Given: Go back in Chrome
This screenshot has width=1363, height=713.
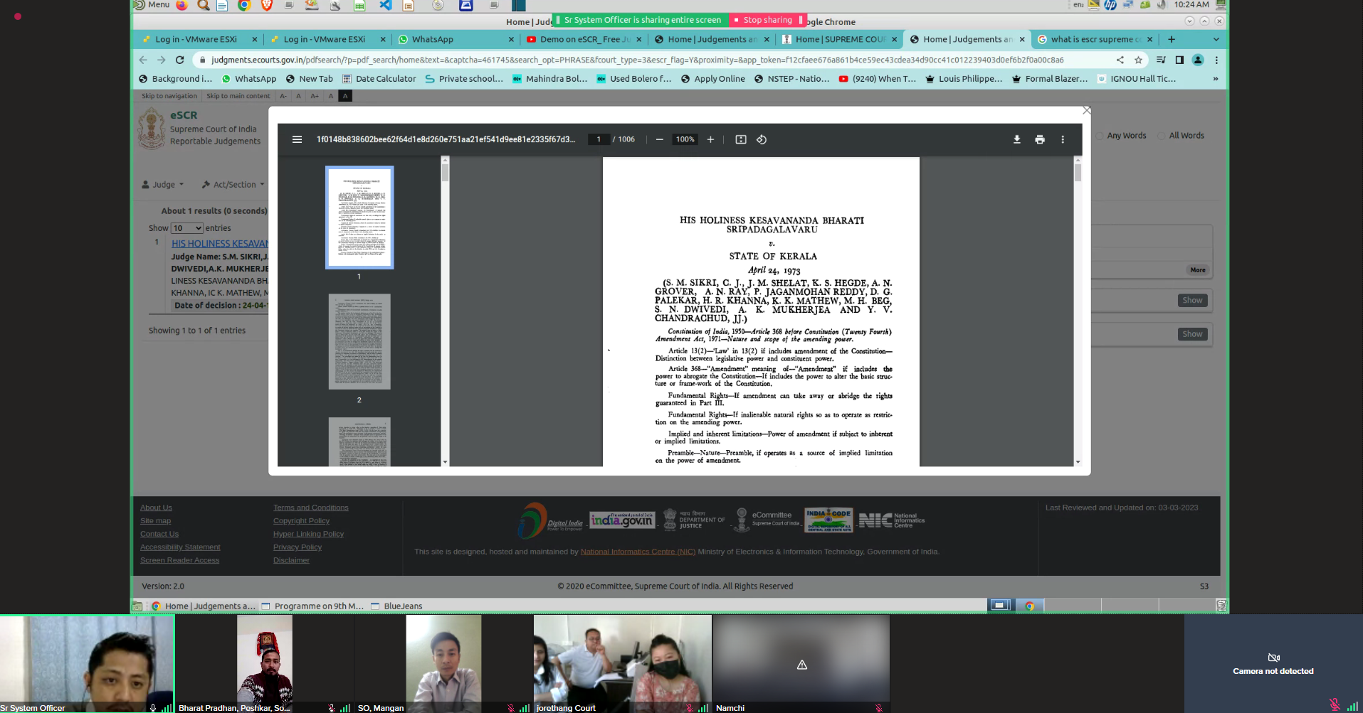Looking at the screenshot, I should [143, 60].
